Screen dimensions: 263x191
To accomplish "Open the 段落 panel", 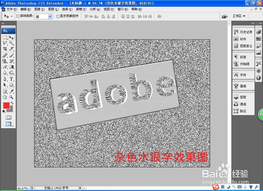I will (244, 57).
